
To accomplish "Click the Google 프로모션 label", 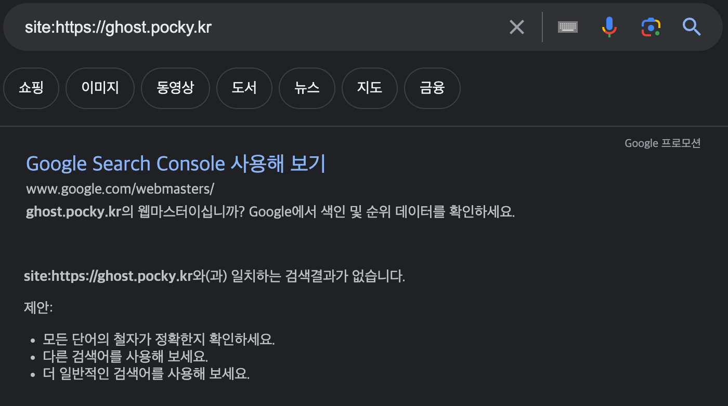I will click(662, 143).
